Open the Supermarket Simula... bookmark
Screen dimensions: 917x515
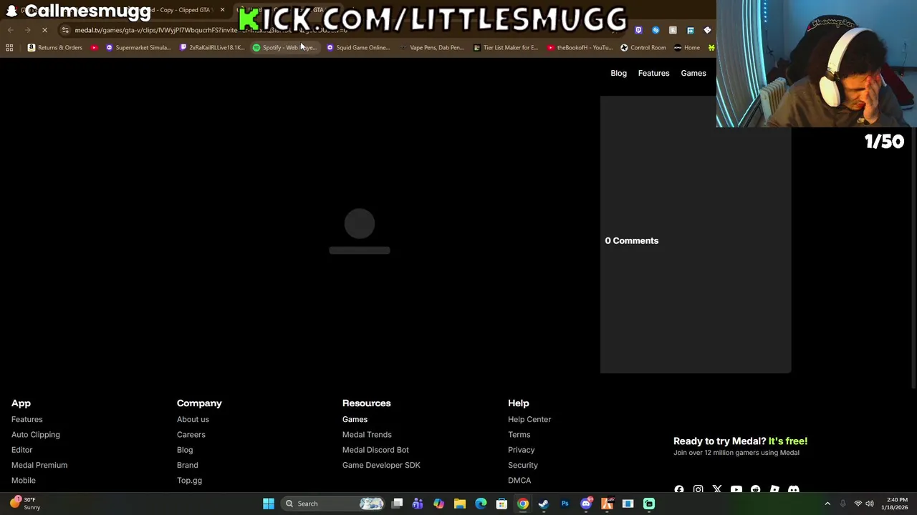pos(138,48)
